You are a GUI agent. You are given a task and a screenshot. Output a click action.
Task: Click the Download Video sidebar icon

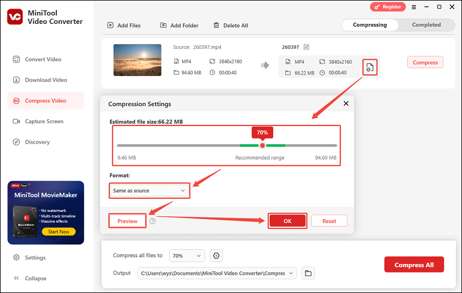click(x=16, y=80)
